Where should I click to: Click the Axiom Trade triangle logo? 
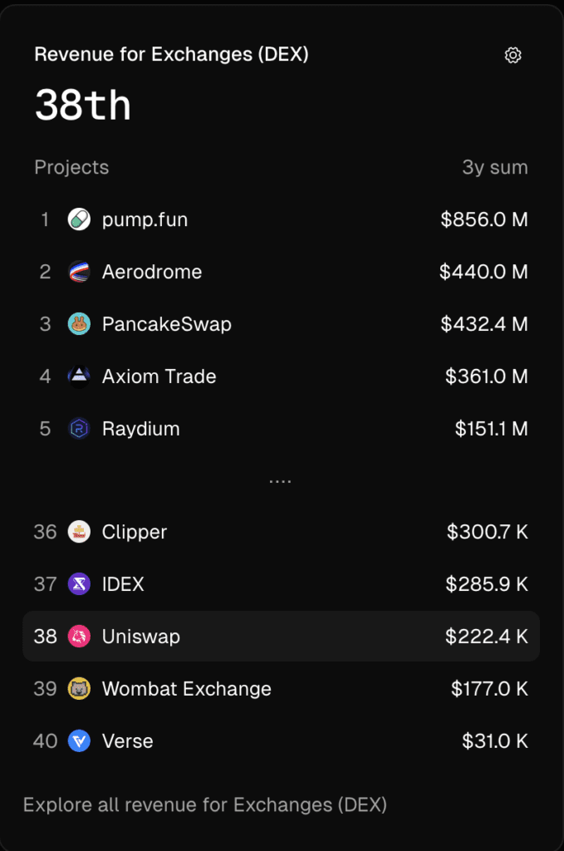pyautogui.click(x=79, y=376)
